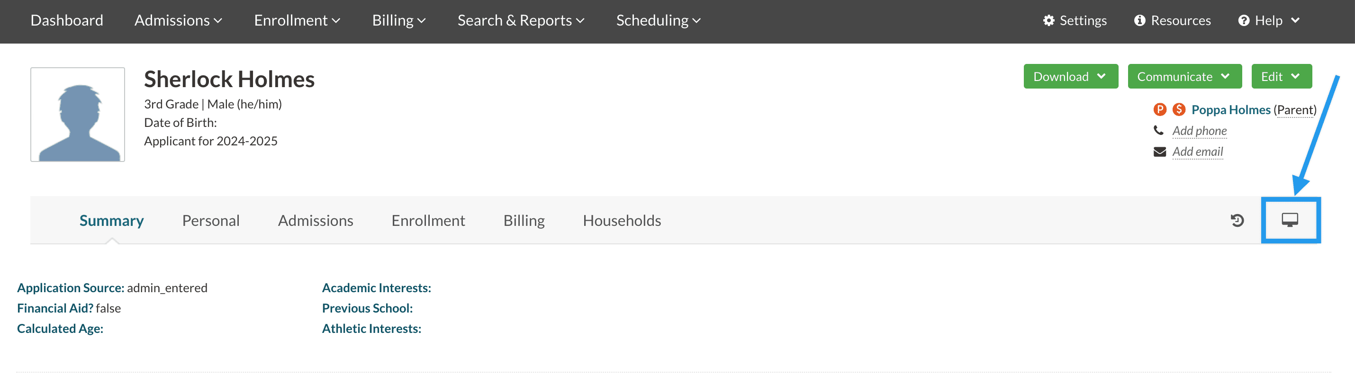Expand the Admissions navigation menu

click(178, 20)
